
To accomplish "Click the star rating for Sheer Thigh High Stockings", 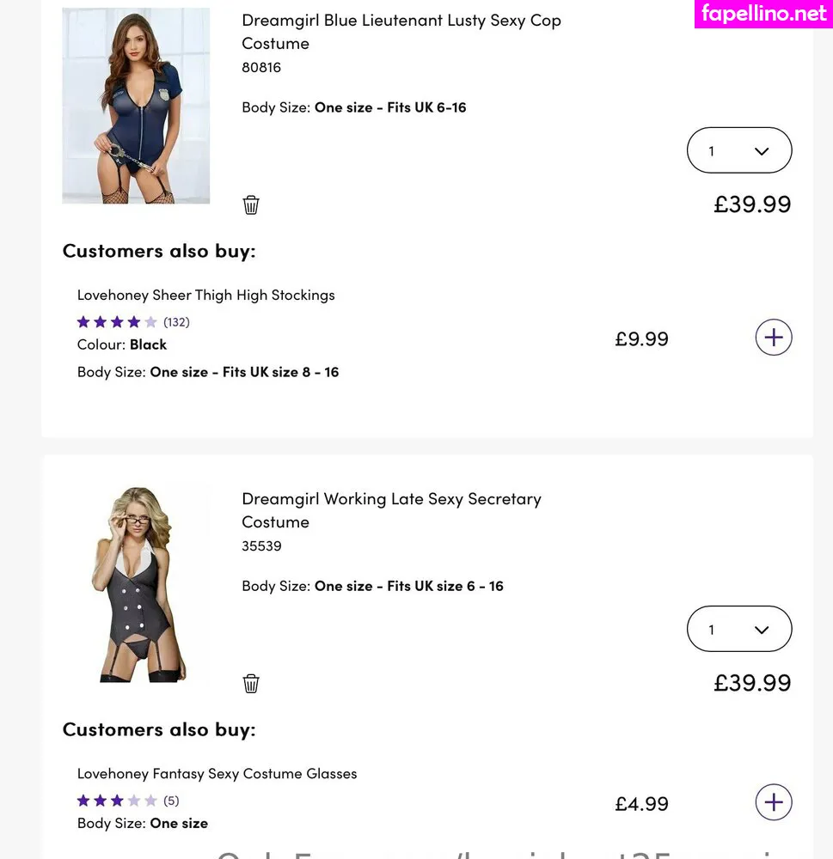I will point(117,322).
